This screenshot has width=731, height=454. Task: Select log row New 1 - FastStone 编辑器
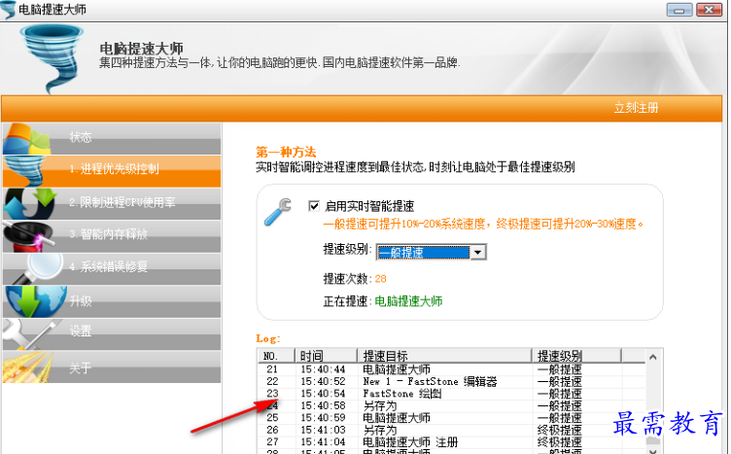click(x=452, y=382)
